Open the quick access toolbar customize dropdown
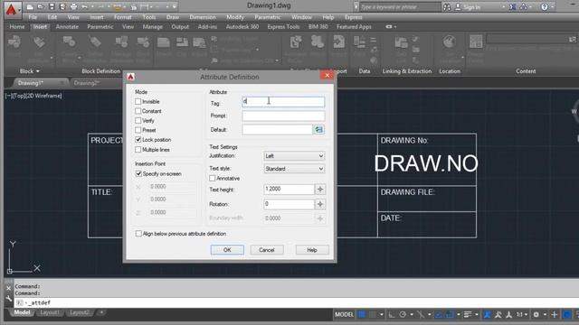Screen dimensions: 579x325 pos(175,6)
